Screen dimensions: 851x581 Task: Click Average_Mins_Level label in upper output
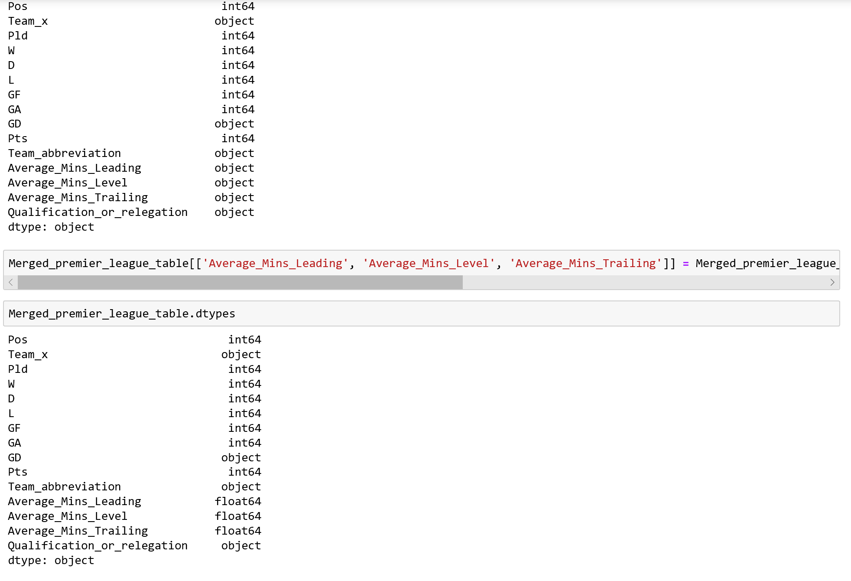click(67, 183)
